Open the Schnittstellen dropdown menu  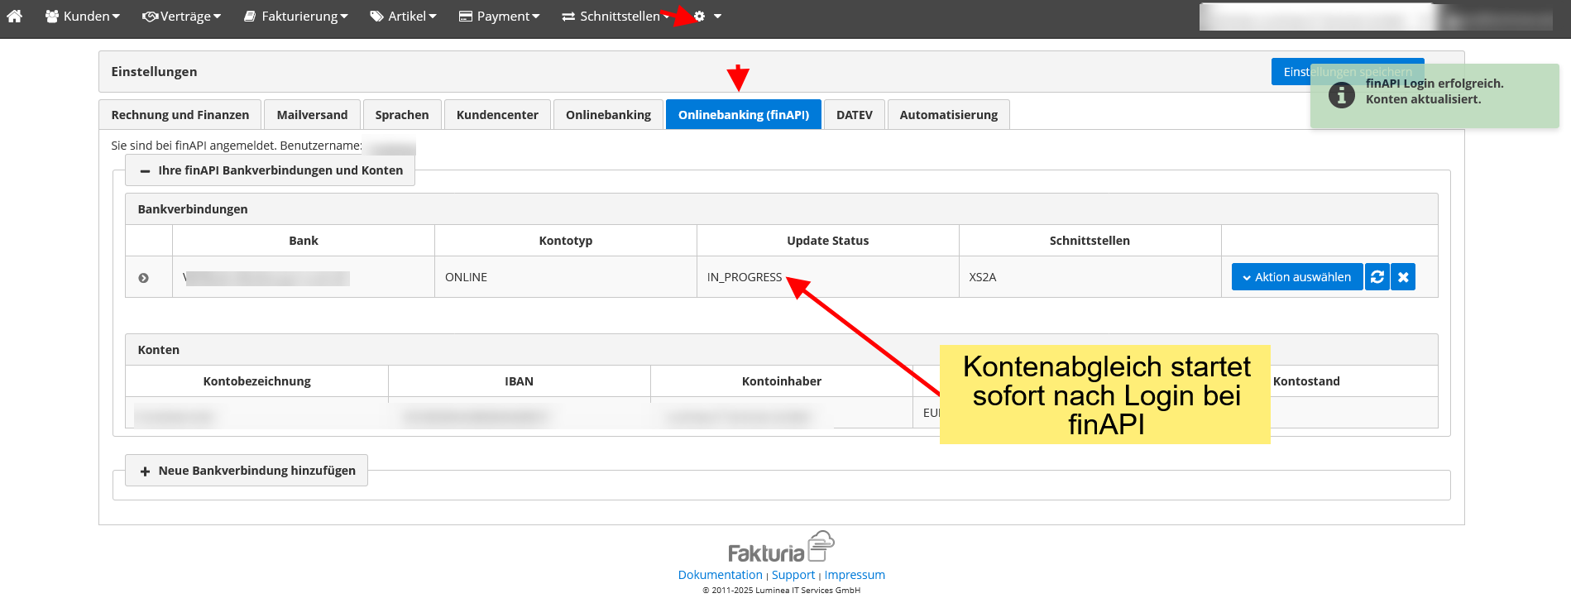point(615,16)
